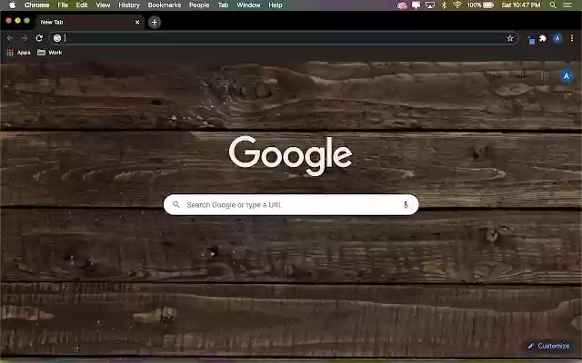Click the Customize button
The height and width of the screenshot is (363, 582).
(x=548, y=346)
